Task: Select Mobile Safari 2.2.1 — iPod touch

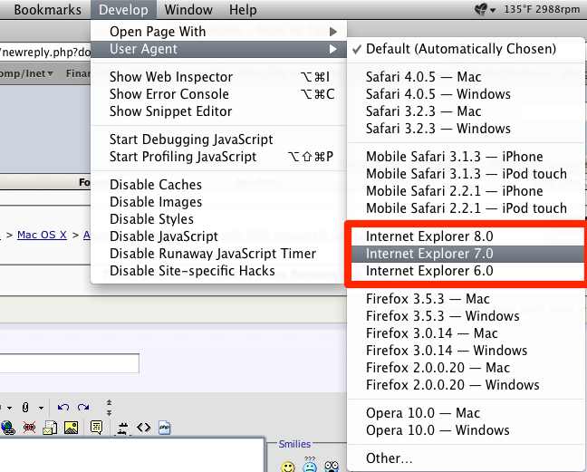Action: click(467, 208)
